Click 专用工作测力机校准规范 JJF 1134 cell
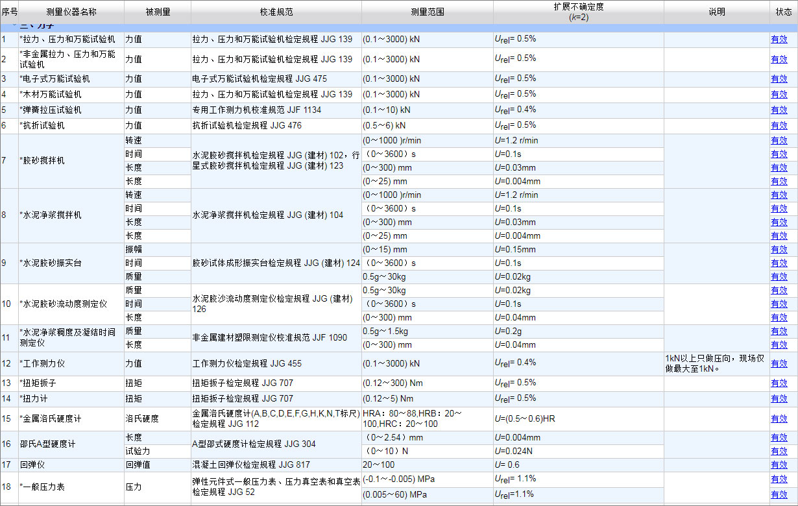This screenshot has height=506, width=798. click(x=276, y=110)
